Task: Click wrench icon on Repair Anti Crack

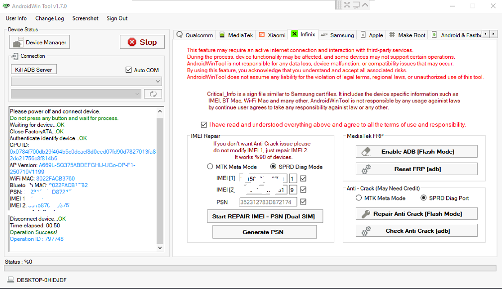Action: 366,214
